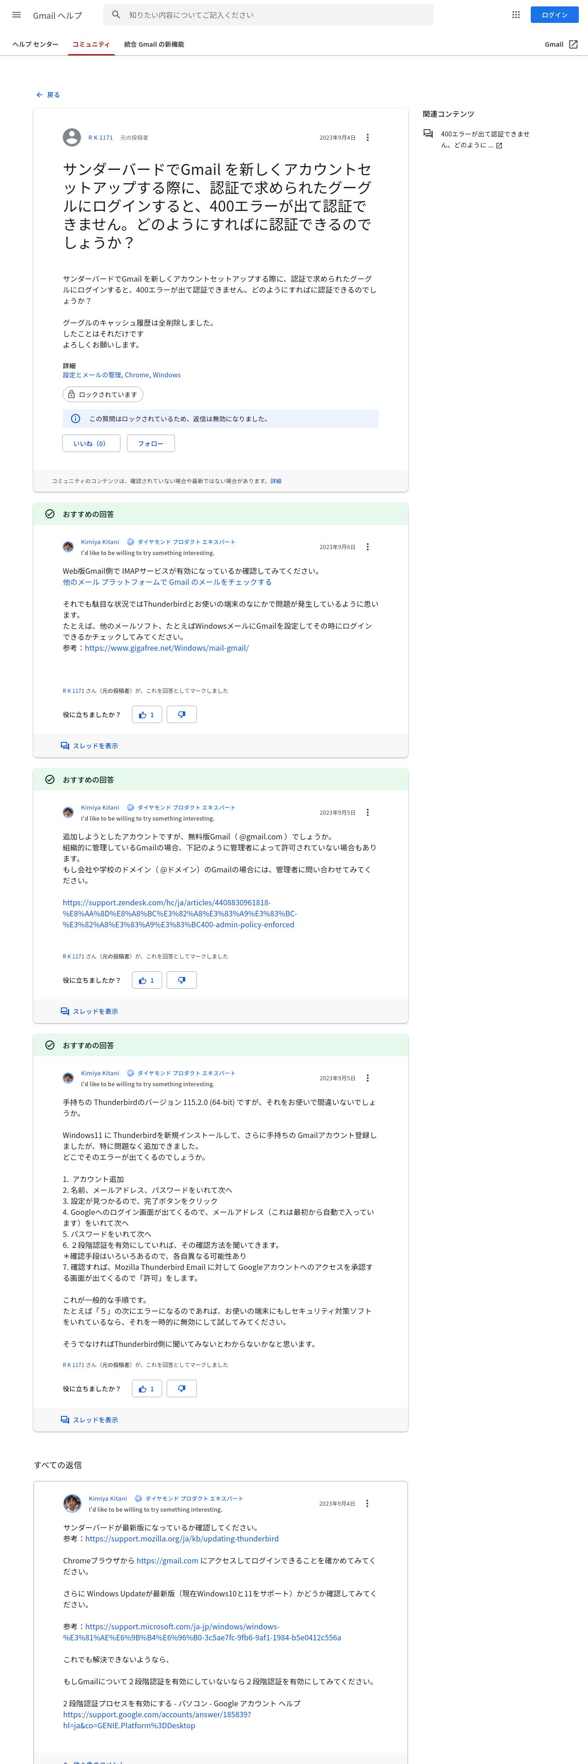This screenshot has width=588, height=1764.
Task: Click the ログイン button
Action: click(x=554, y=14)
